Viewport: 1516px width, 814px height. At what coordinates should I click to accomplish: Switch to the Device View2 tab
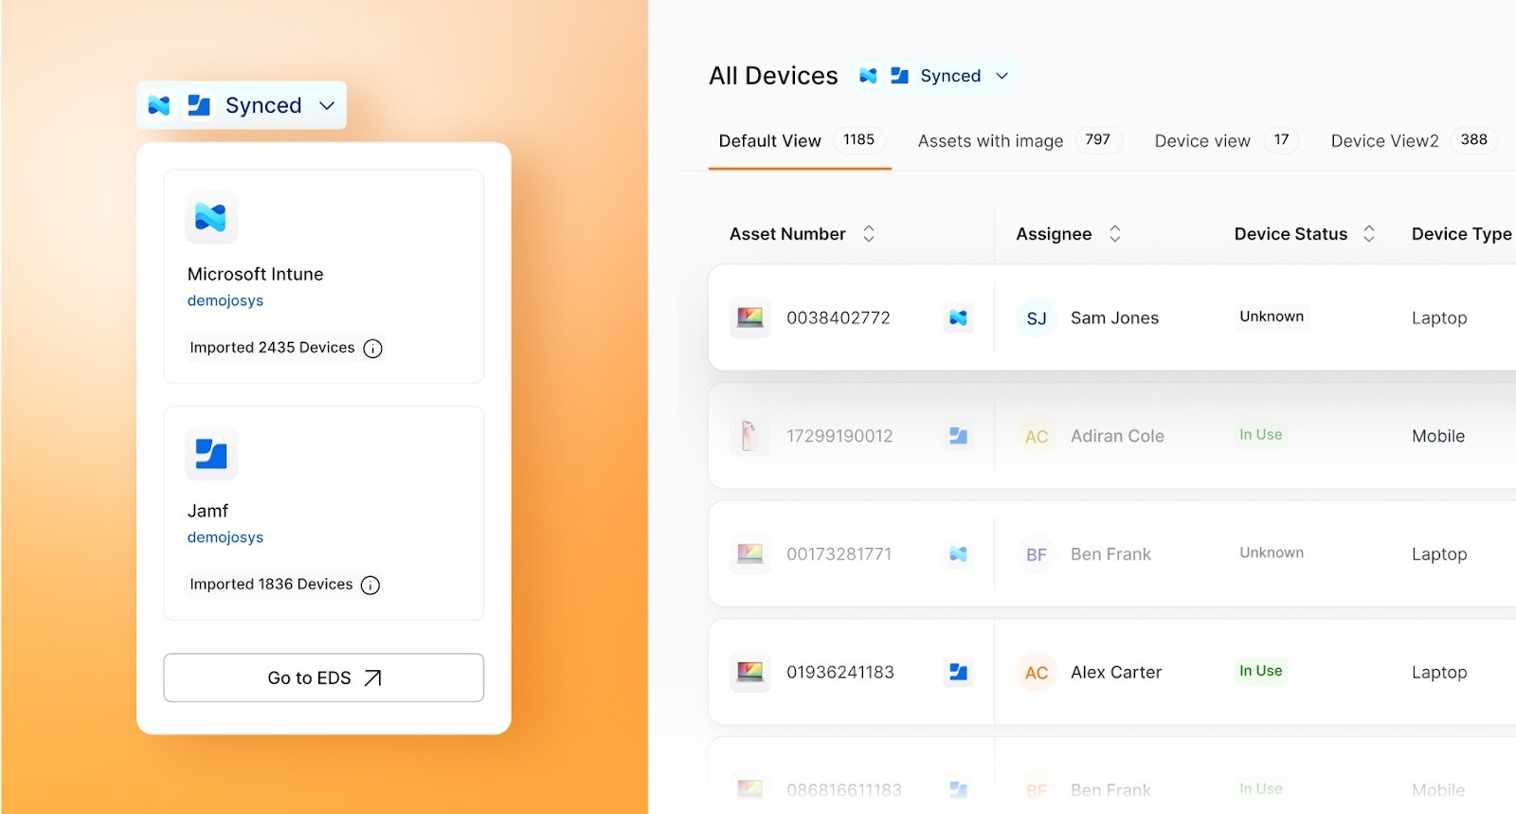(1415, 141)
